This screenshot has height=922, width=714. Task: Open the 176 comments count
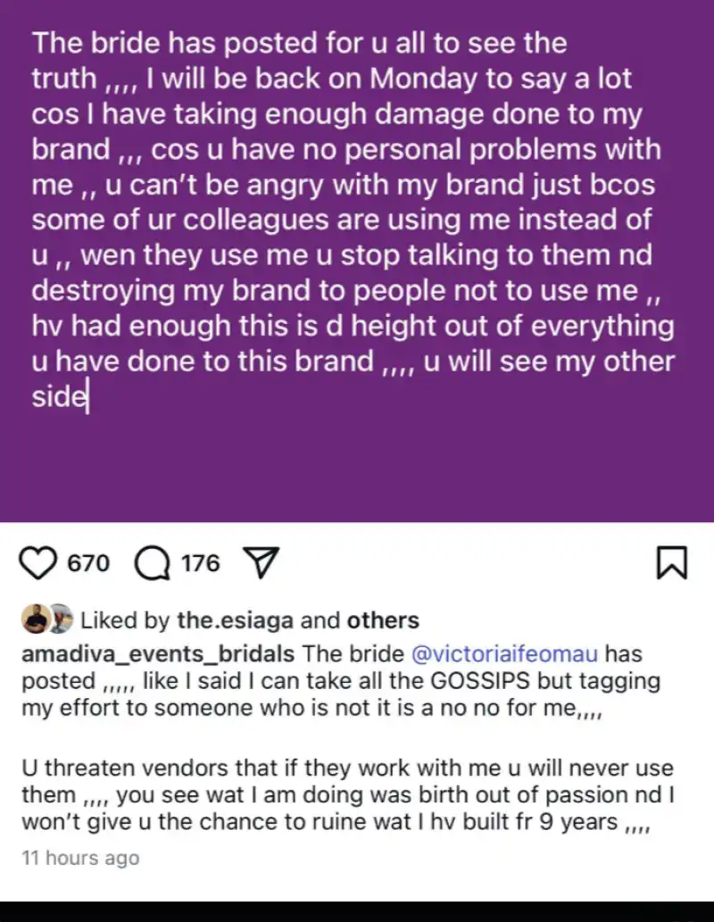pyautogui.click(x=200, y=563)
